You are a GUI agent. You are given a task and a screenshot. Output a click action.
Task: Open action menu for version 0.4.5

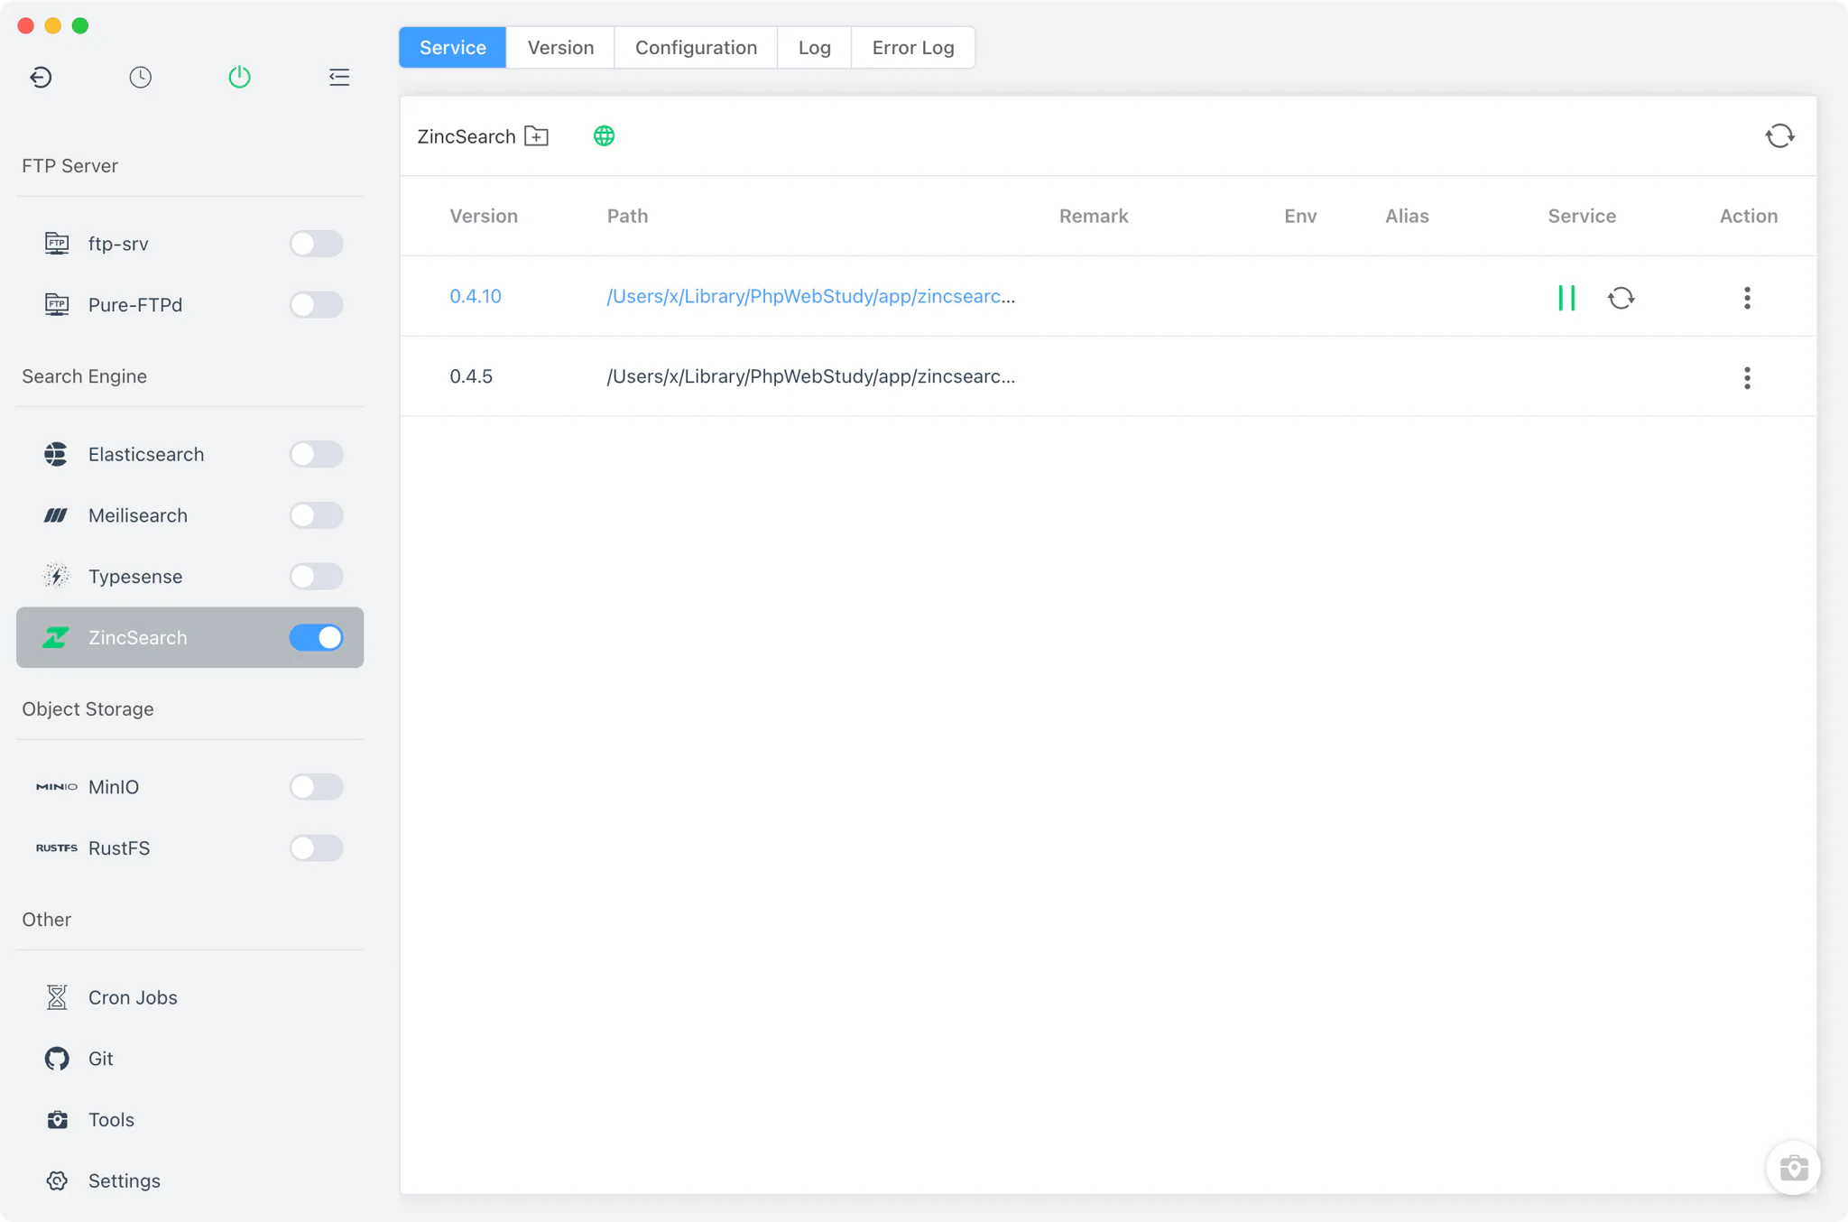[x=1747, y=378]
